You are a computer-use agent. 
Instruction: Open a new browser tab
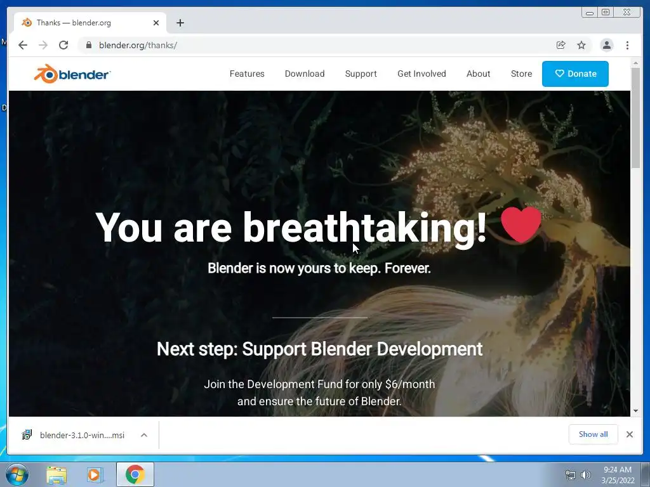click(x=180, y=23)
